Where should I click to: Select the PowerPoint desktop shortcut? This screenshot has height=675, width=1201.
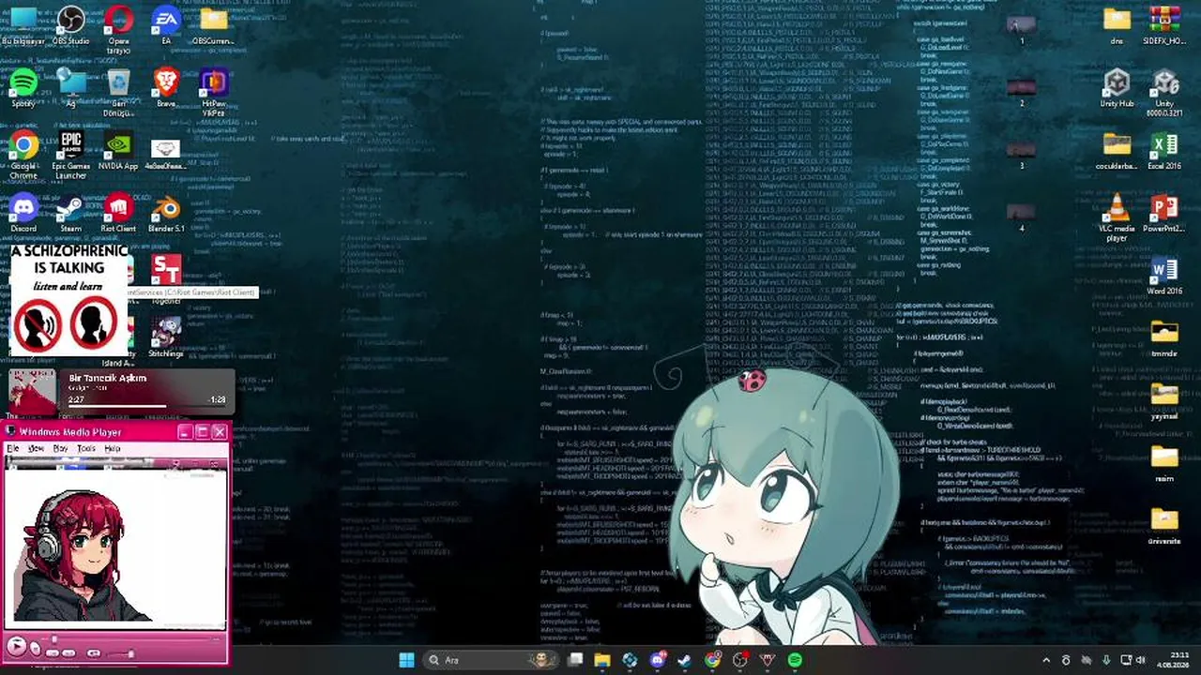pos(1164,213)
